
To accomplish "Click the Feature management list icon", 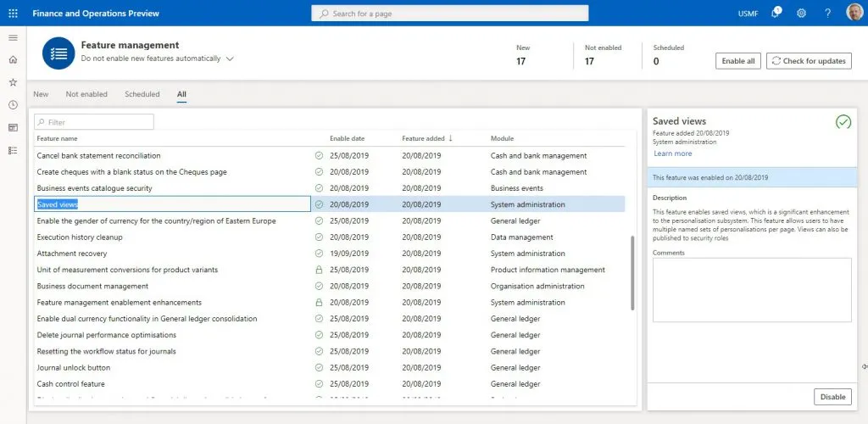I will click(58, 53).
